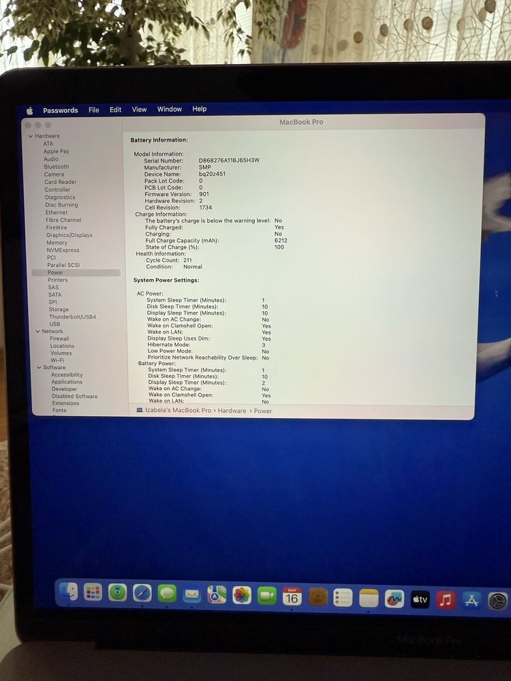This screenshot has width=511, height=681.
Task: Open the Freeform app in the Dock
Action: click(x=394, y=599)
